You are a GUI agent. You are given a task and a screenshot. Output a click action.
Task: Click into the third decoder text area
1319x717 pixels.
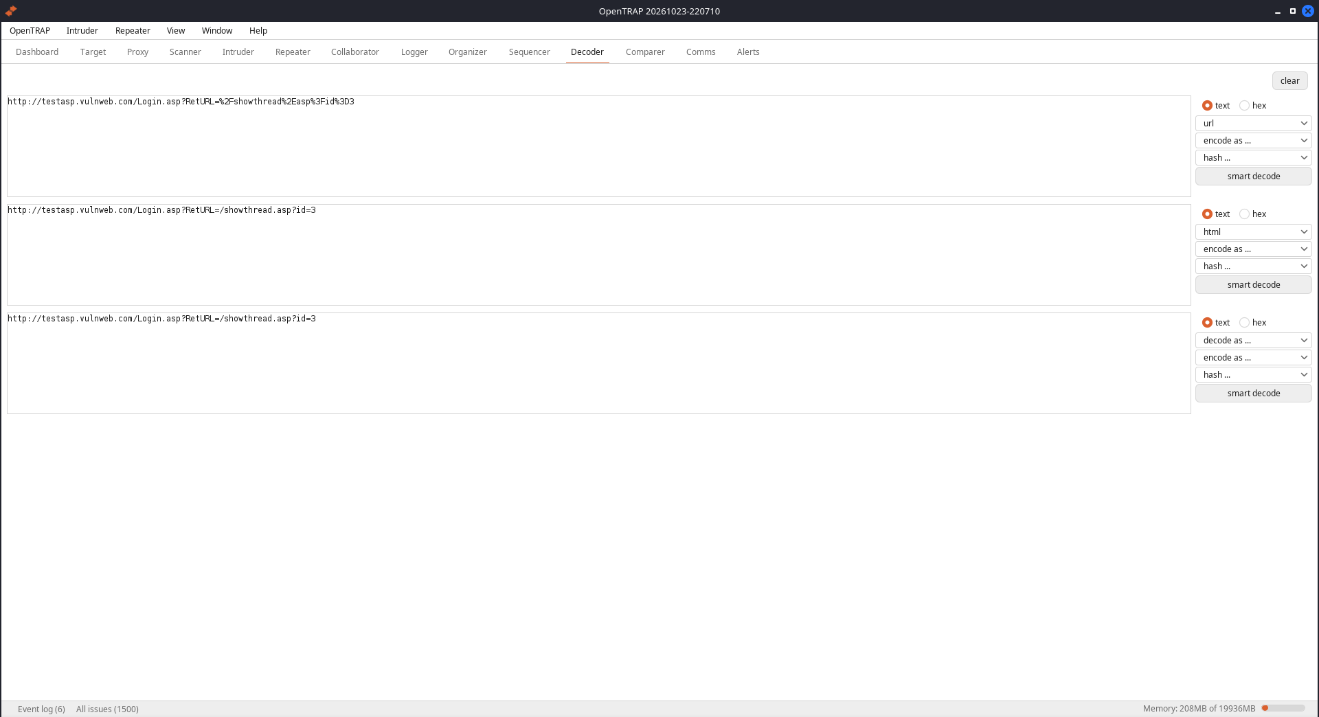598,363
